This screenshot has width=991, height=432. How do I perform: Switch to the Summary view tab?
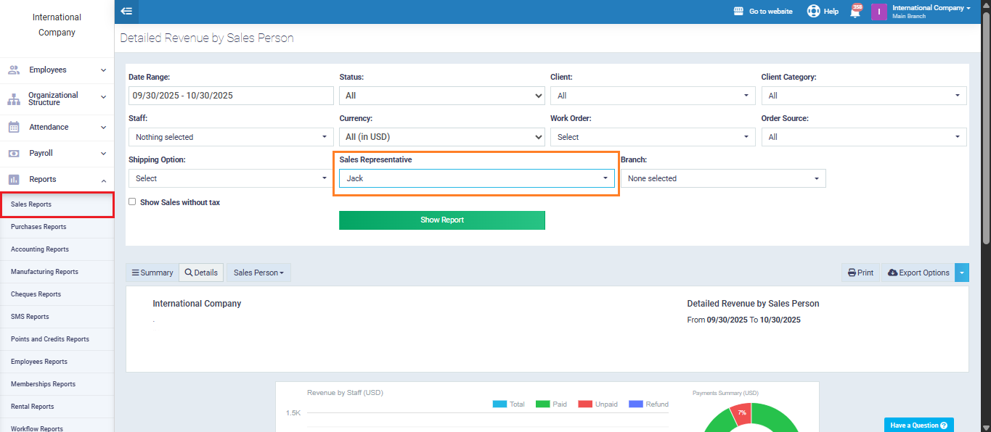(152, 273)
